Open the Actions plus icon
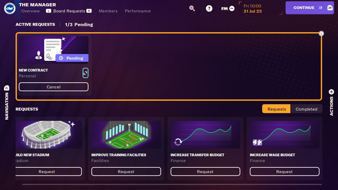Viewport: 338px width, 190px height. point(331,92)
